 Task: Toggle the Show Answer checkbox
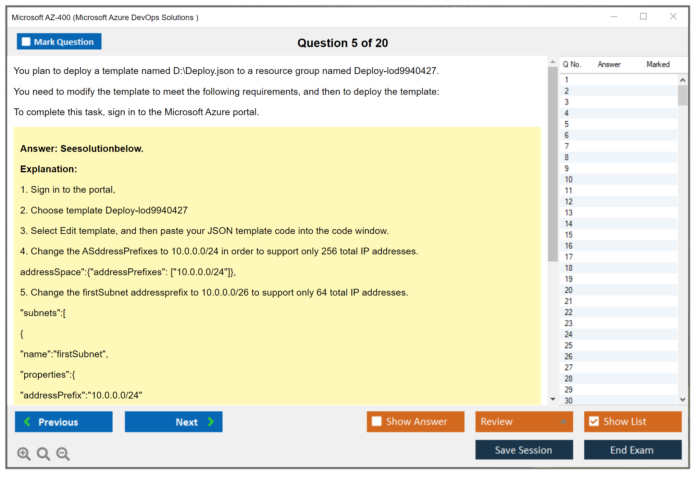coord(377,421)
